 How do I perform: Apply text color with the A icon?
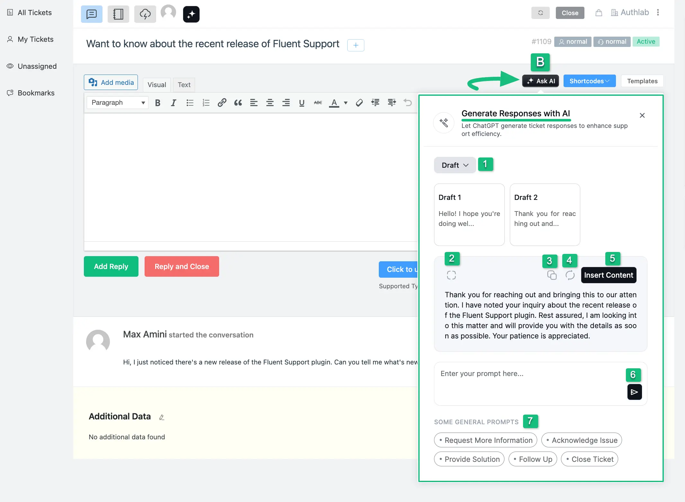pyautogui.click(x=334, y=103)
